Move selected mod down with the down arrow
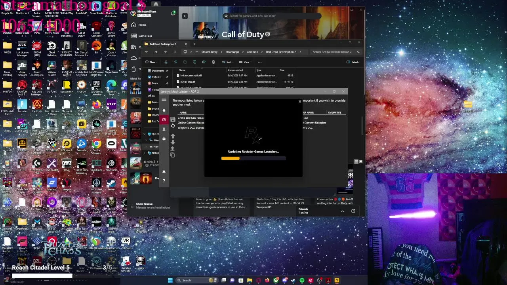This screenshot has height=285, width=507. (x=173, y=142)
